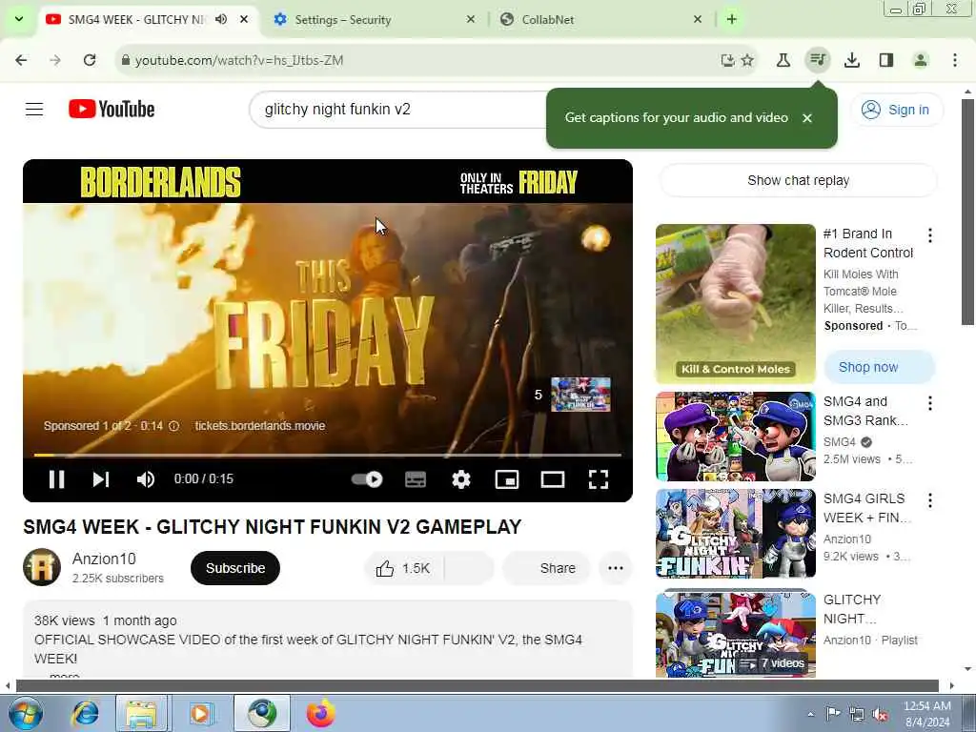Open the browser profile icon
Viewport: 976px width, 732px height.
tap(921, 60)
